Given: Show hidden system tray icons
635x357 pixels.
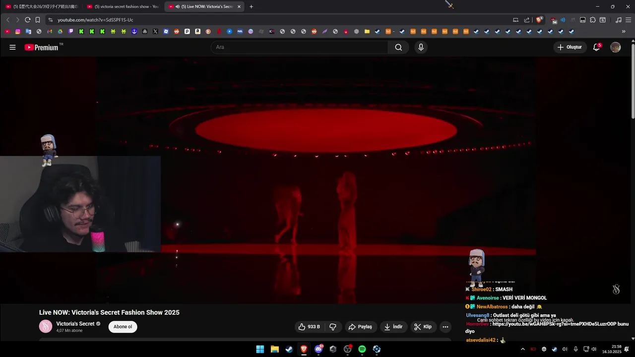Looking at the screenshot, I should pos(522,349).
